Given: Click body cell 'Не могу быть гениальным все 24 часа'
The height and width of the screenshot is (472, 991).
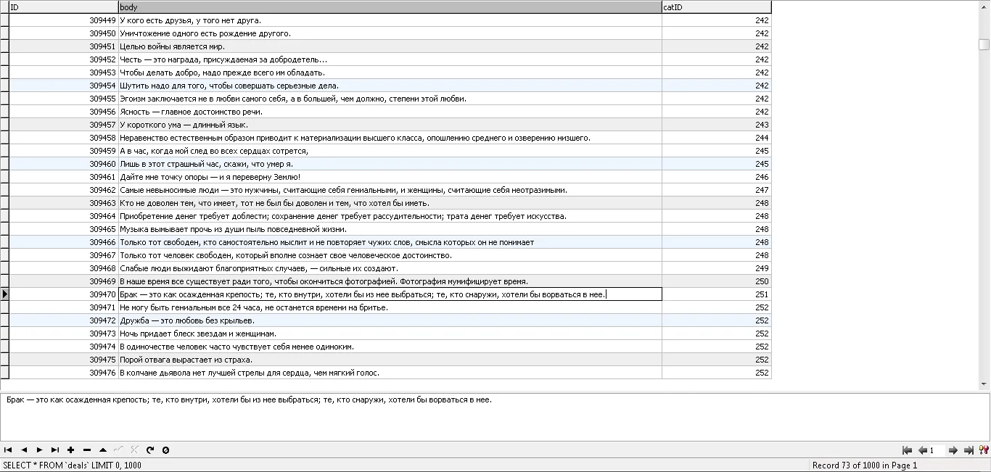Looking at the screenshot, I should 390,307.
